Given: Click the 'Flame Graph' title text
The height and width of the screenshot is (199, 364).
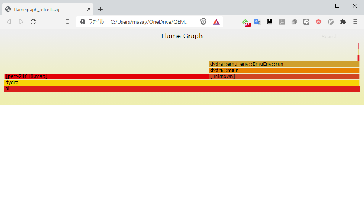Looking at the screenshot, I should [182, 36].
